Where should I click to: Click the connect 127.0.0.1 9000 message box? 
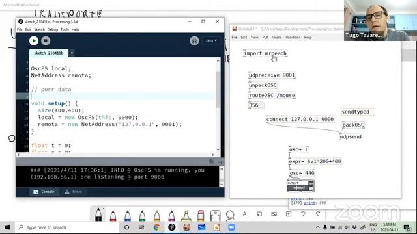[300, 119]
